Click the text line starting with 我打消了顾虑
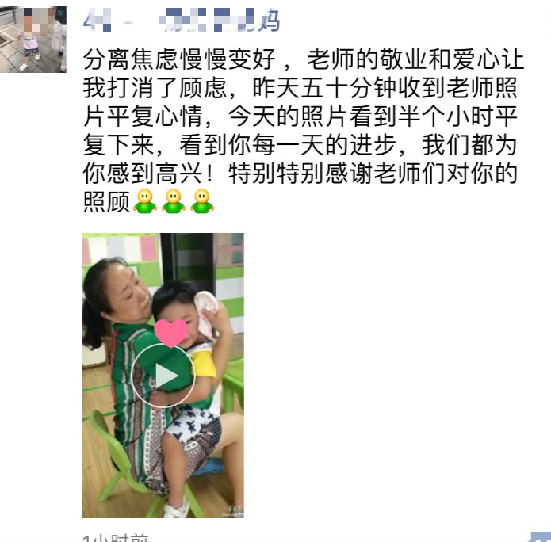This screenshot has height=542, width=551. (300, 88)
